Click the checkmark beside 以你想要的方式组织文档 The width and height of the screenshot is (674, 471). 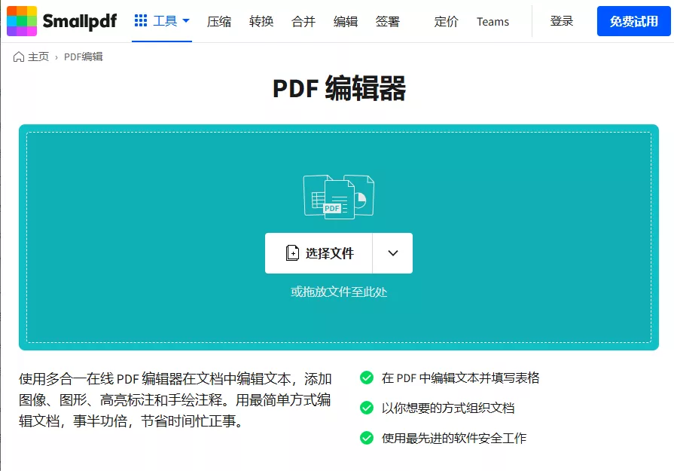click(x=365, y=409)
